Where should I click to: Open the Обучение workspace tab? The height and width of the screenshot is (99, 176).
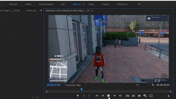[x=13, y=4]
